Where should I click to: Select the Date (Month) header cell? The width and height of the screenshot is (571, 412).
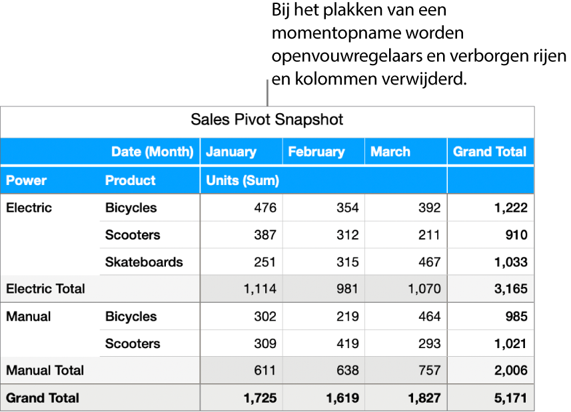[153, 152]
